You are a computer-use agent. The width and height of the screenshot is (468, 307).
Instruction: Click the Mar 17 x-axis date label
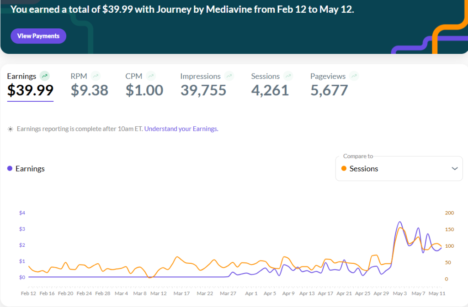click(181, 293)
